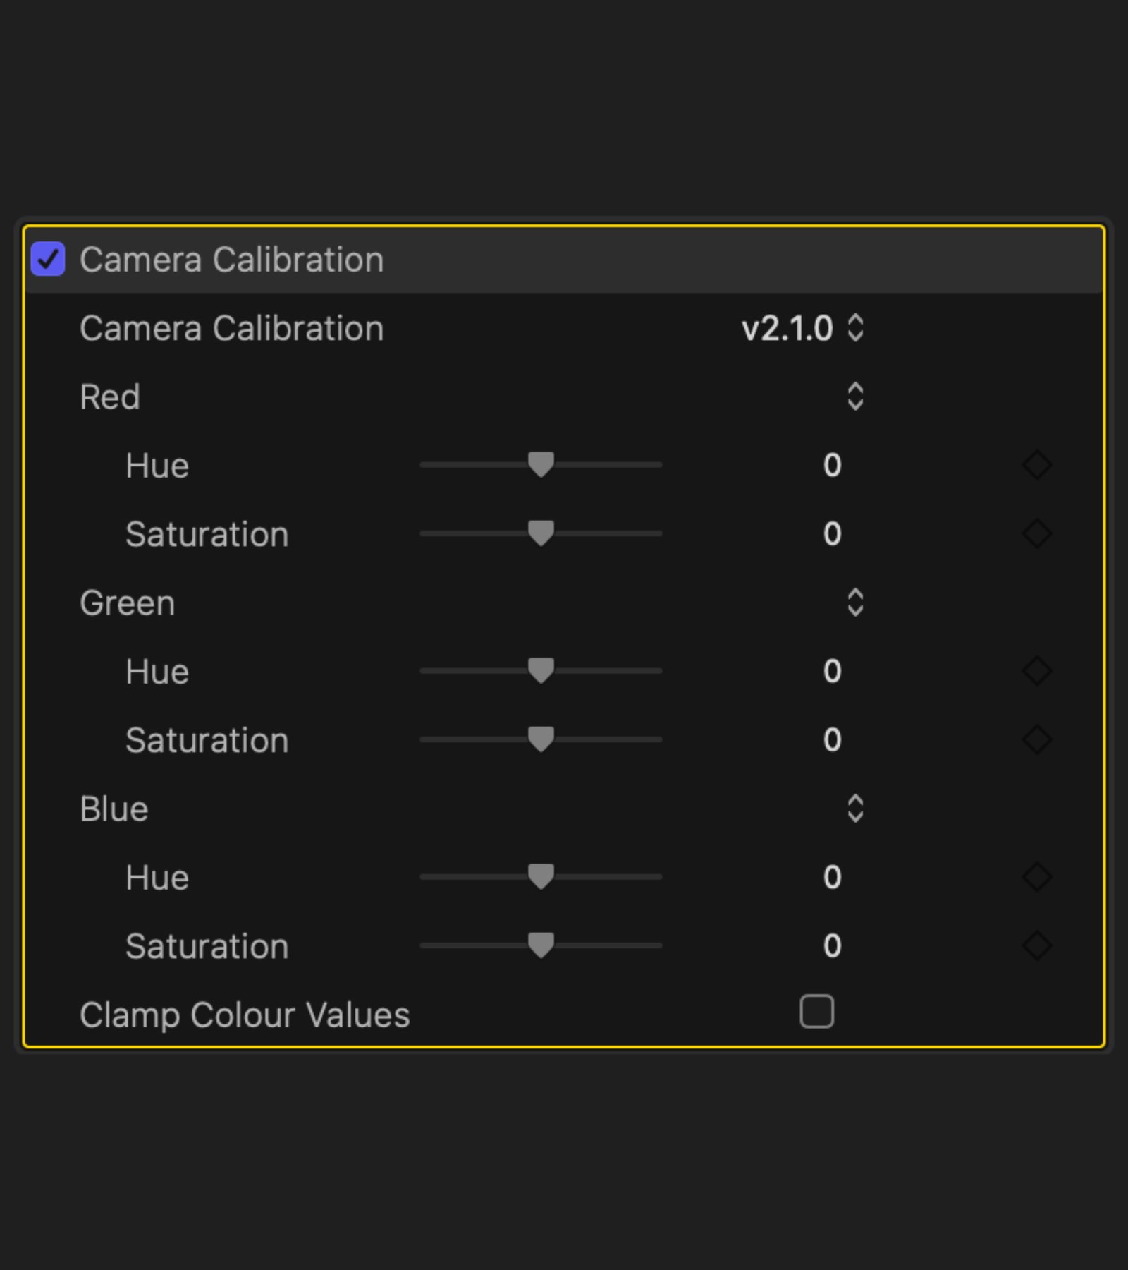The image size is (1128, 1270).
Task: Open the Blue channel stepper control
Action: point(855,809)
